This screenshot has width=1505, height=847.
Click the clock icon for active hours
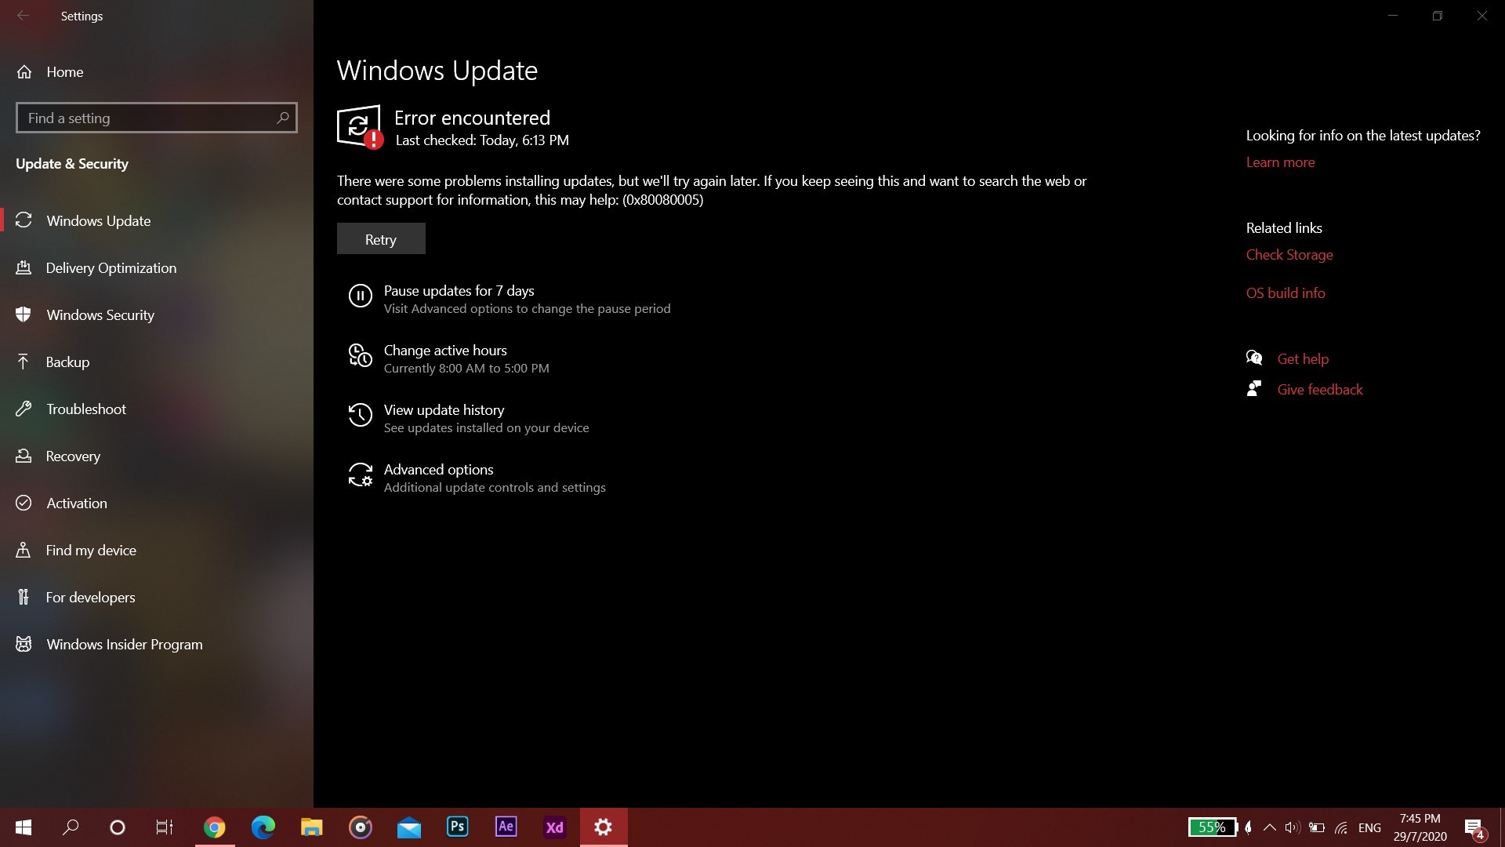click(360, 355)
